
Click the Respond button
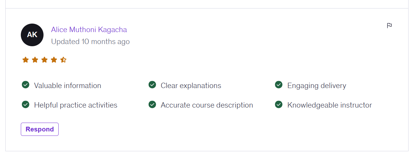(x=40, y=129)
